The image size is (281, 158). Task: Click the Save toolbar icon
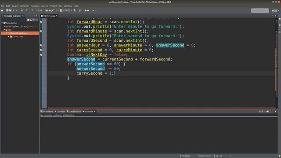[7, 11]
